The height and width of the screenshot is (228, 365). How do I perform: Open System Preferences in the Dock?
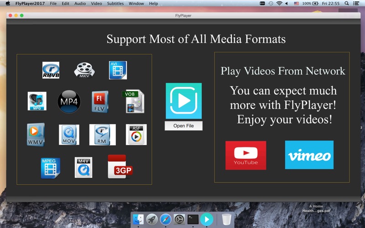(x=179, y=219)
